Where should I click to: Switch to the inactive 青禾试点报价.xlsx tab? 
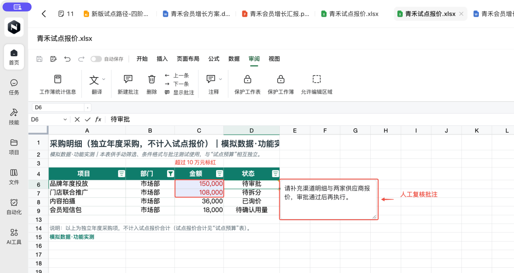click(x=350, y=14)
